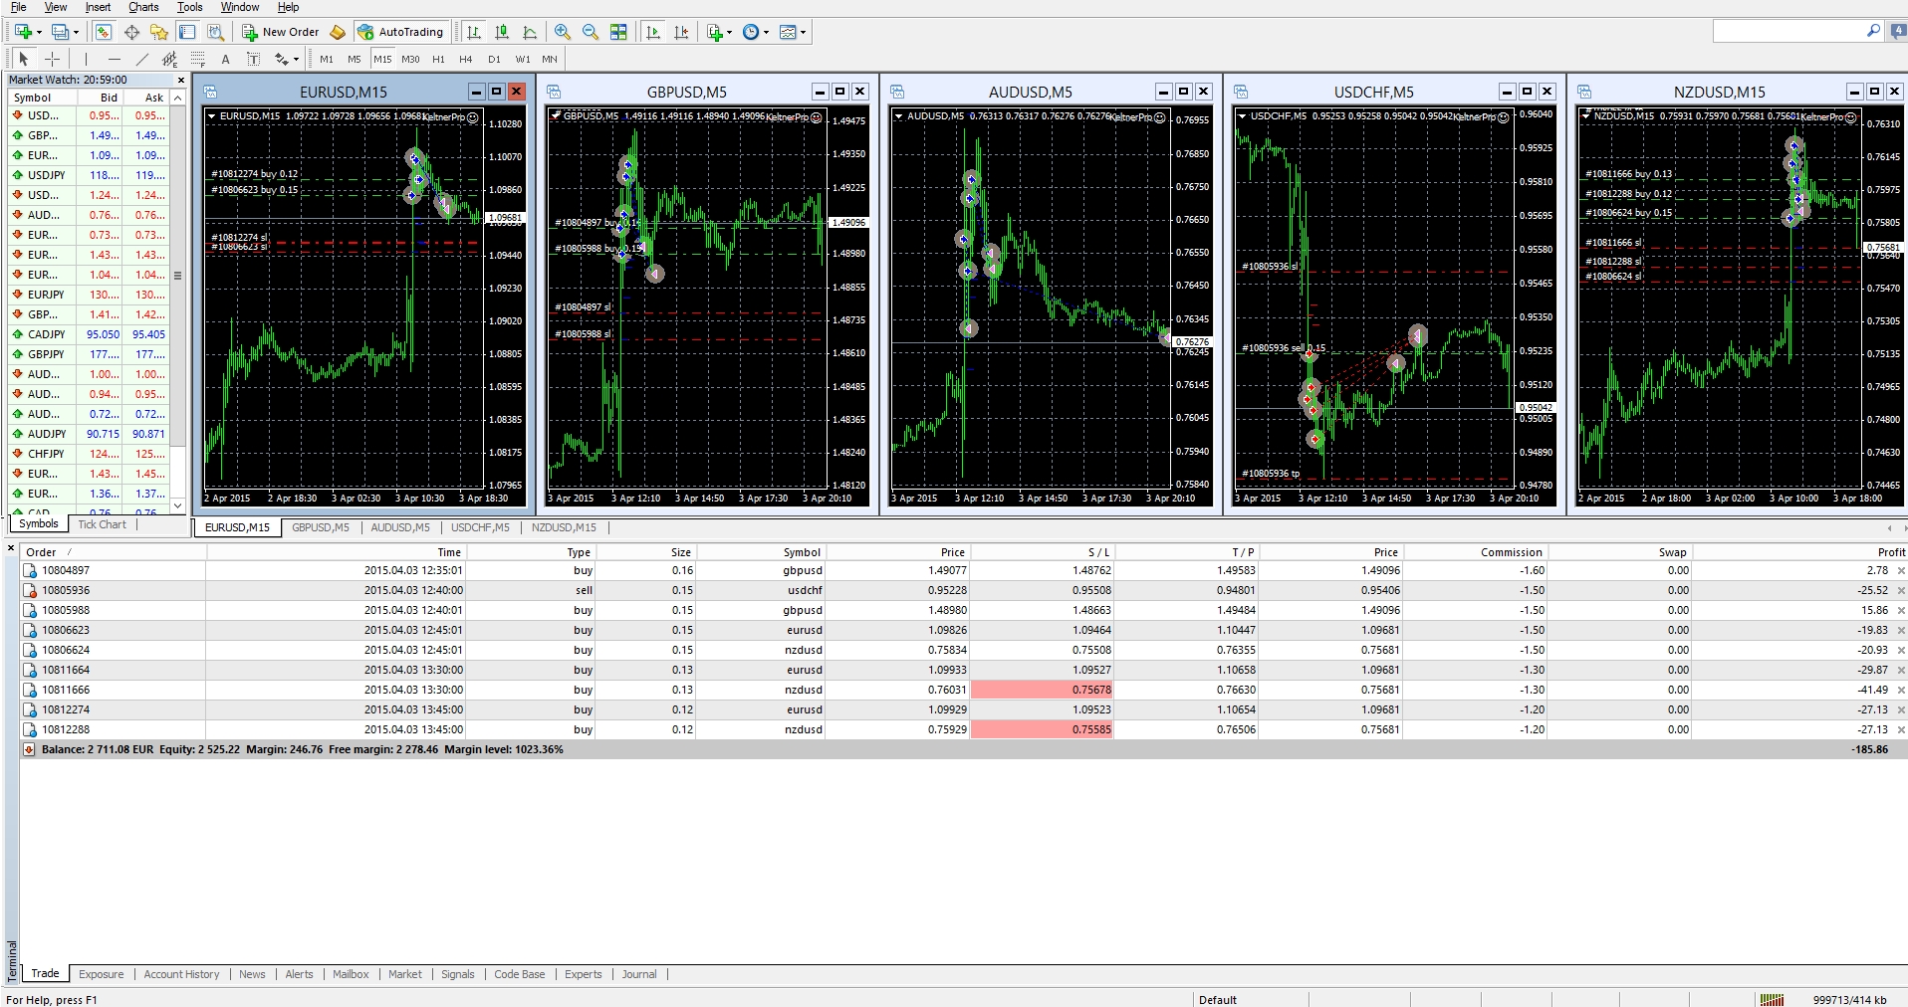Toggle the AutoTrading button
Screen dimensions: 1908x1007
point(401,32)
